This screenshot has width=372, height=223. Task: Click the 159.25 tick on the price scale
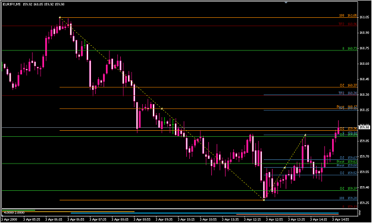pyautogui.click(x=364, y=203)
